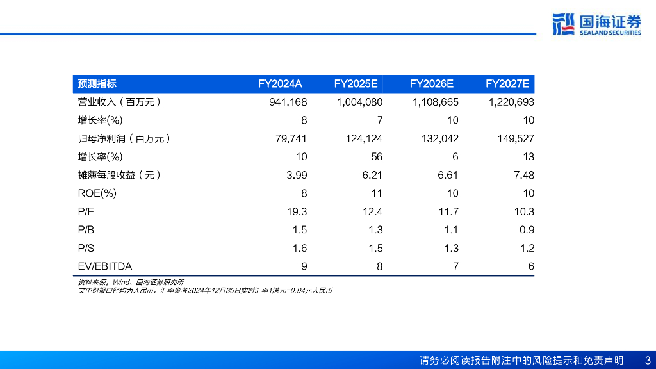The image size is (656, 369).
Task: Click P/S value 1.2
Action: 527,248
